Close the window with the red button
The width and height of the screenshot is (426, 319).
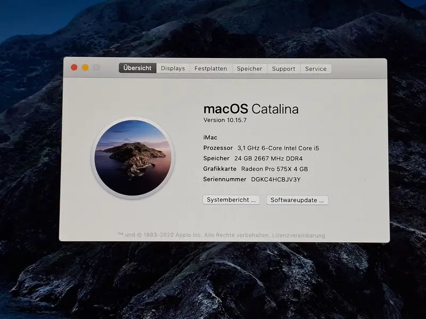coord(74,68)
